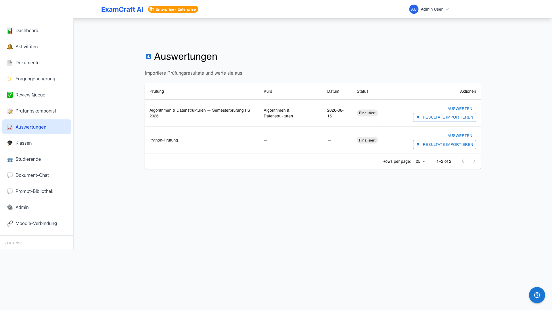Screen dimensions: 552x310
Task: Open Prompt-Bibliothek
Action: pyautogui.click(x=37, y=191)
